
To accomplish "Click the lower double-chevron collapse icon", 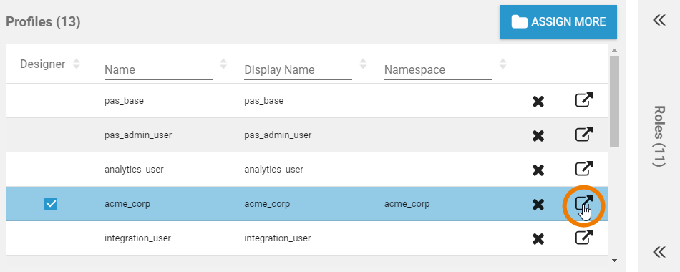I will point(659,252).
